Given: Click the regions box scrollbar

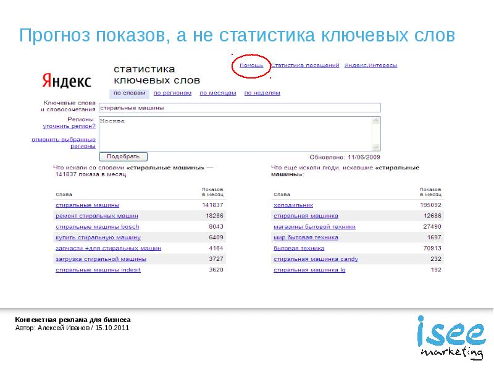Looking at the screenshot, I should coord(377,133).
